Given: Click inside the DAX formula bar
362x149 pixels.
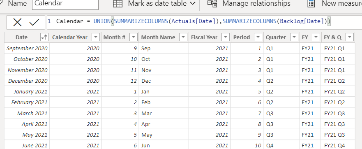Looking at the screenshot, I should point(204,22).
